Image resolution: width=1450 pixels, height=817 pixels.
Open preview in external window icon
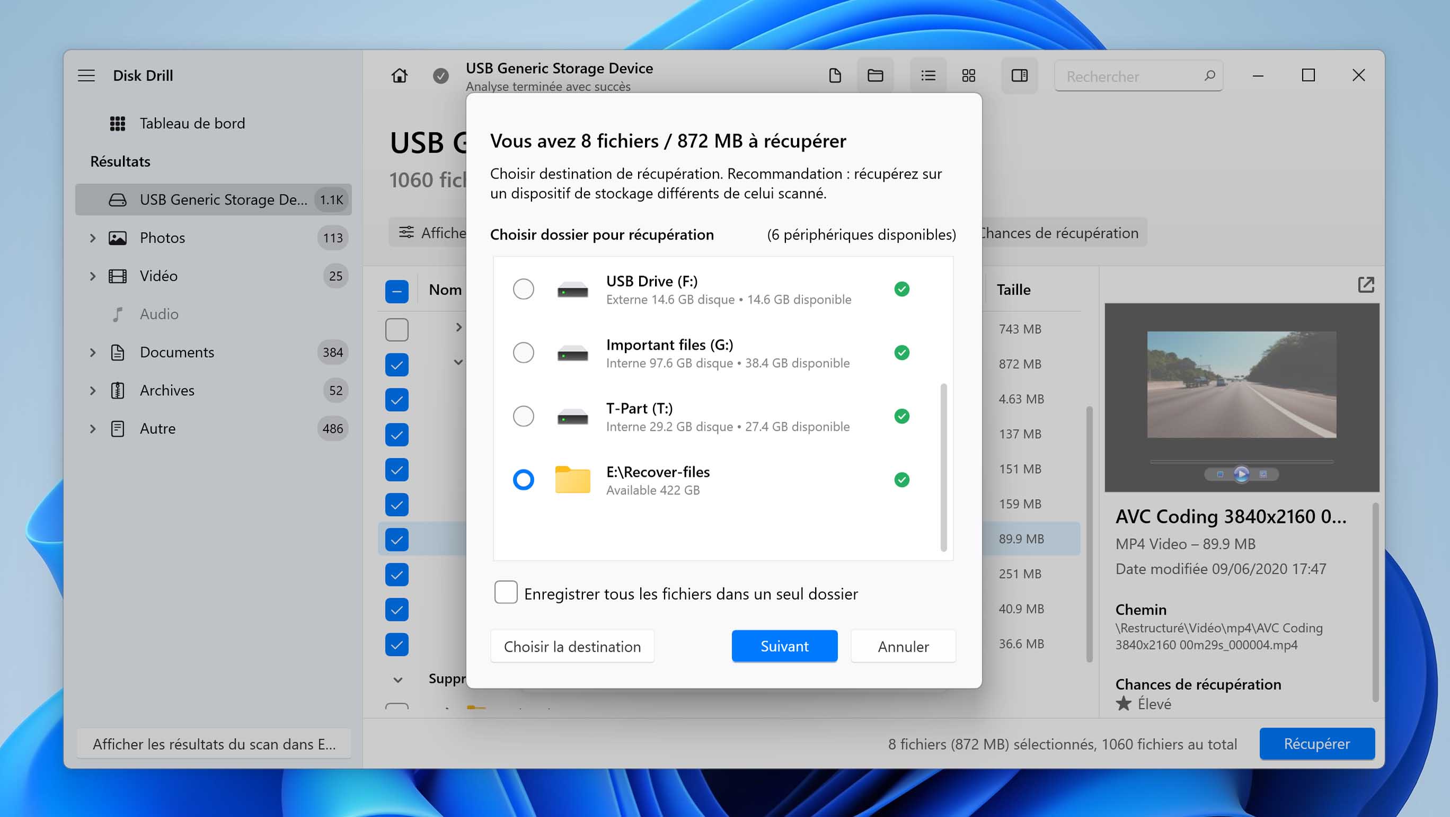[x=1366, y=285]
